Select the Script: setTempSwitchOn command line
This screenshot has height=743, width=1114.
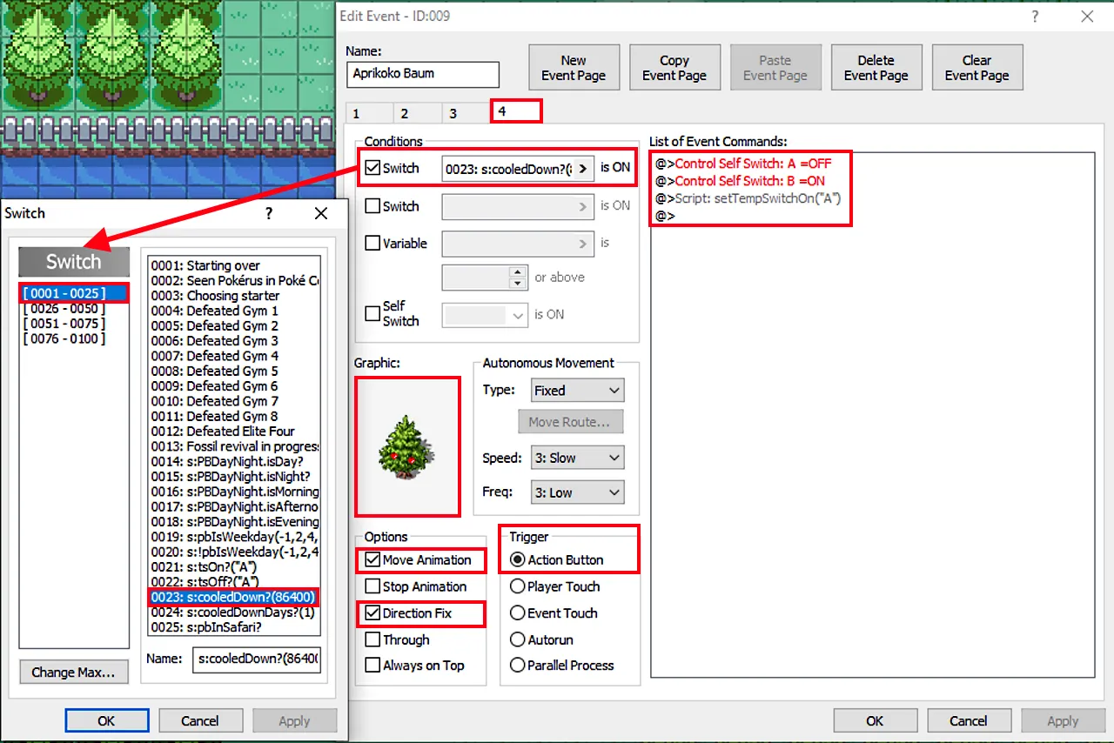click(x=748, y=198)
